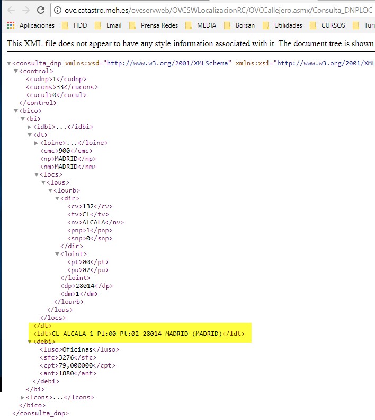This screenshot has height=420, width=375.
Task: Collapse the loint node
Action: 57,254
